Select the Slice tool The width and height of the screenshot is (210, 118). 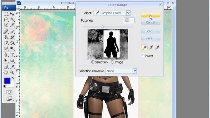point(12,25)
